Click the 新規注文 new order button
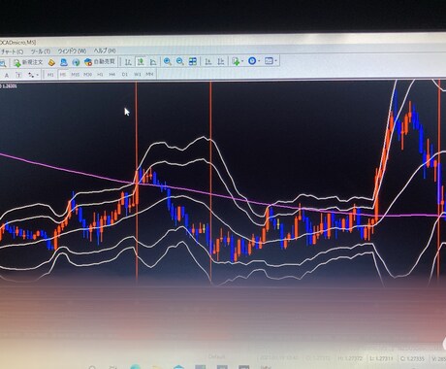Image resolution: width=446 pixels, height=369 pixels. point(28,62)
